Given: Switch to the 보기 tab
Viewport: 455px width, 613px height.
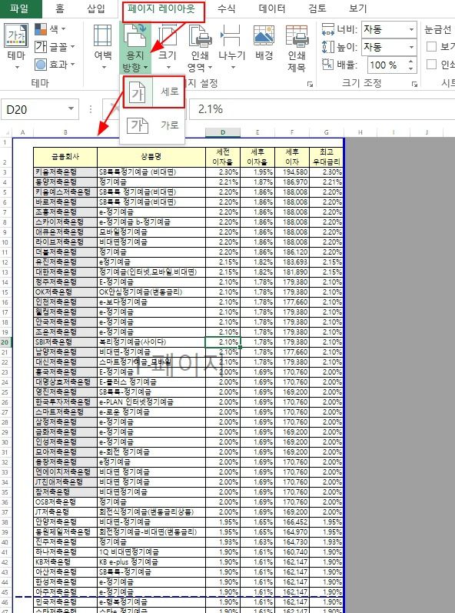Looking at the screenshot, I should tap(357, 8).
